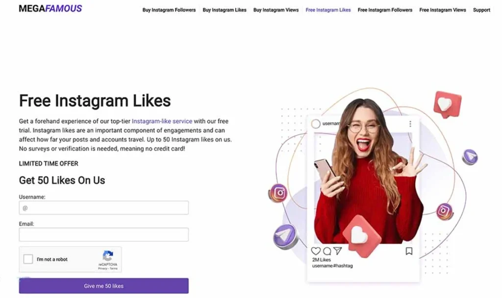
Task: Click the profile avatar circle on post
Action: tap(316, 124)
